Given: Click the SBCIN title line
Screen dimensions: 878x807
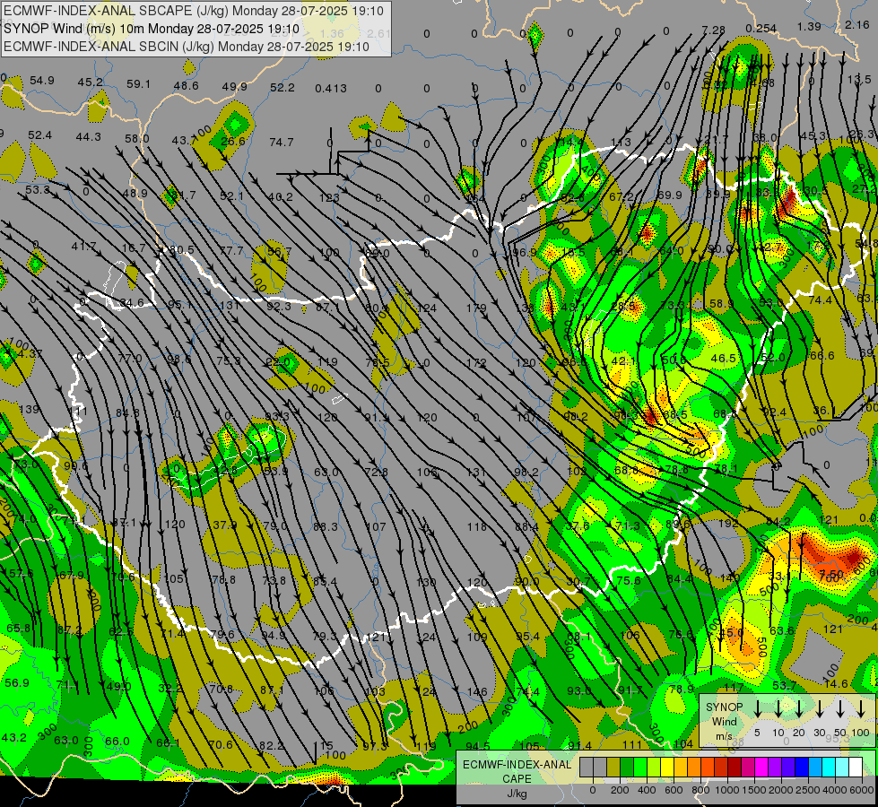Looking at the screenshot, I should tap(187, 47).
